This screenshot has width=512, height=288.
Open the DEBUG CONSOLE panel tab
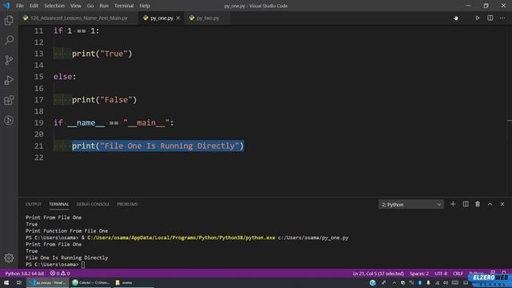(93, 204)
